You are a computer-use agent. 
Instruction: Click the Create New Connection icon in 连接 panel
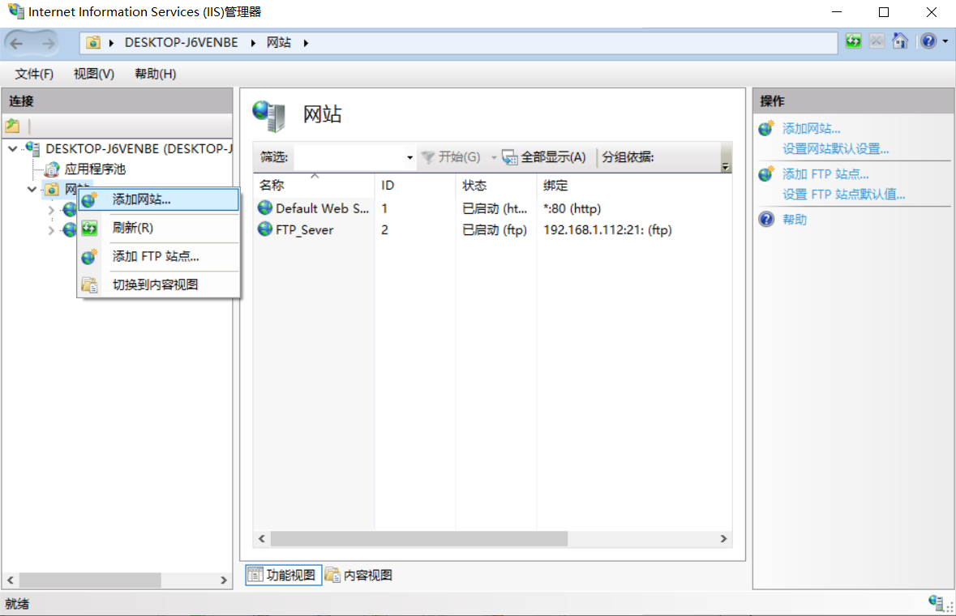pyautogui.click(x=13, y=126)
